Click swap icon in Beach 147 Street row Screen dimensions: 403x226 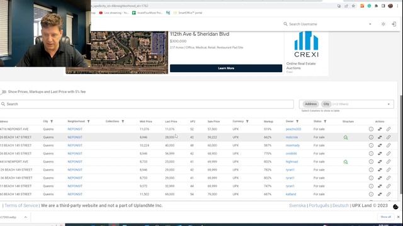(x=380, y=137)
